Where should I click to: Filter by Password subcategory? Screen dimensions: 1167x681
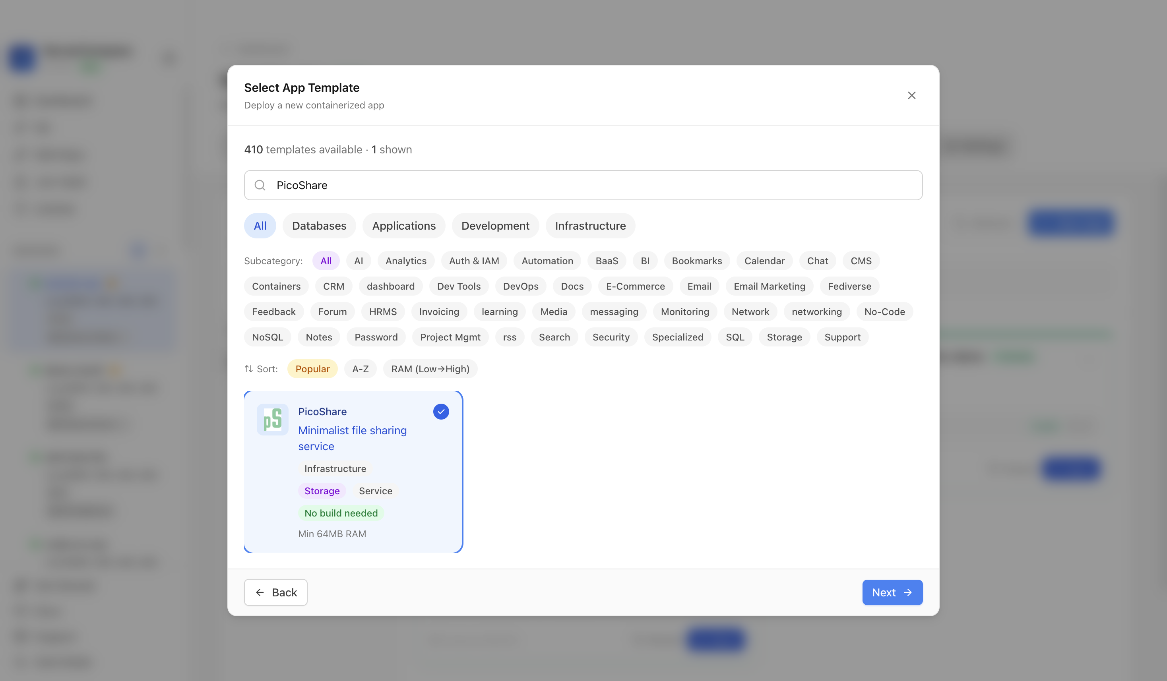(x=376, y=337)
